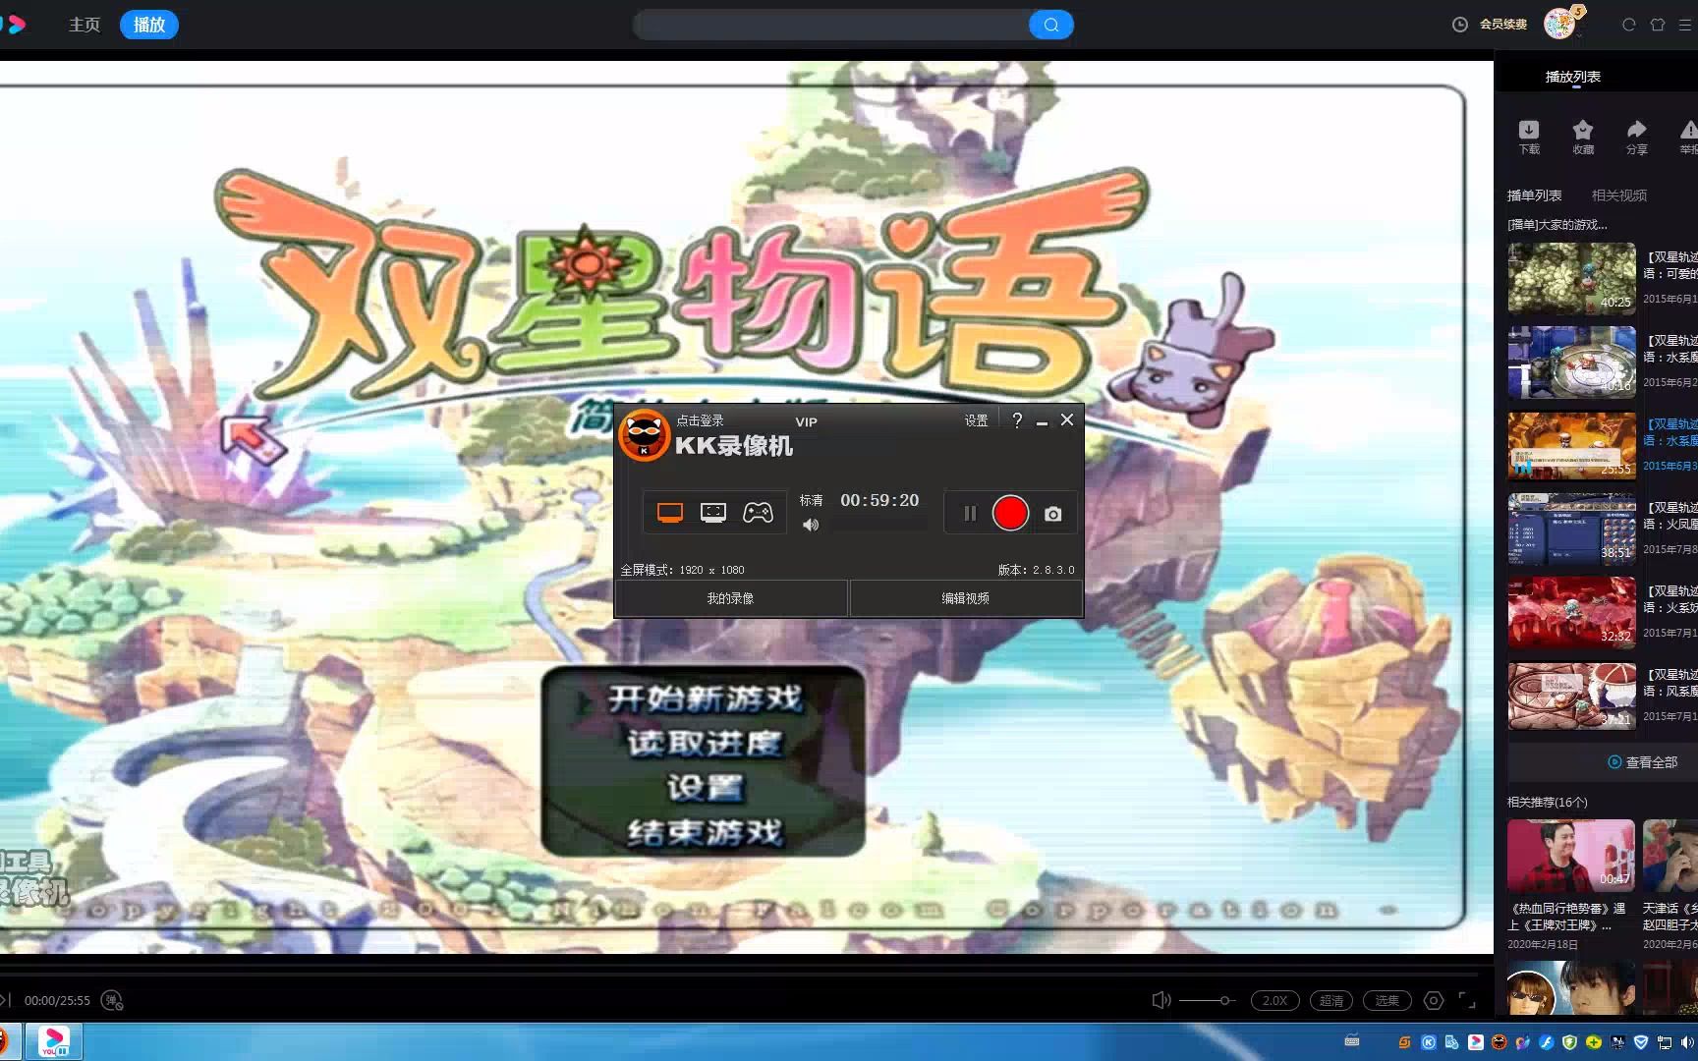Click the red record button
The image size is (1698, 1061).
tap(1010, 513)
